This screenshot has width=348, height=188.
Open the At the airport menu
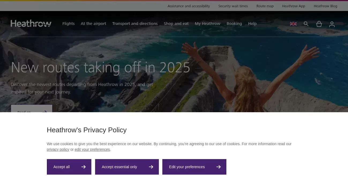point(93,24)
